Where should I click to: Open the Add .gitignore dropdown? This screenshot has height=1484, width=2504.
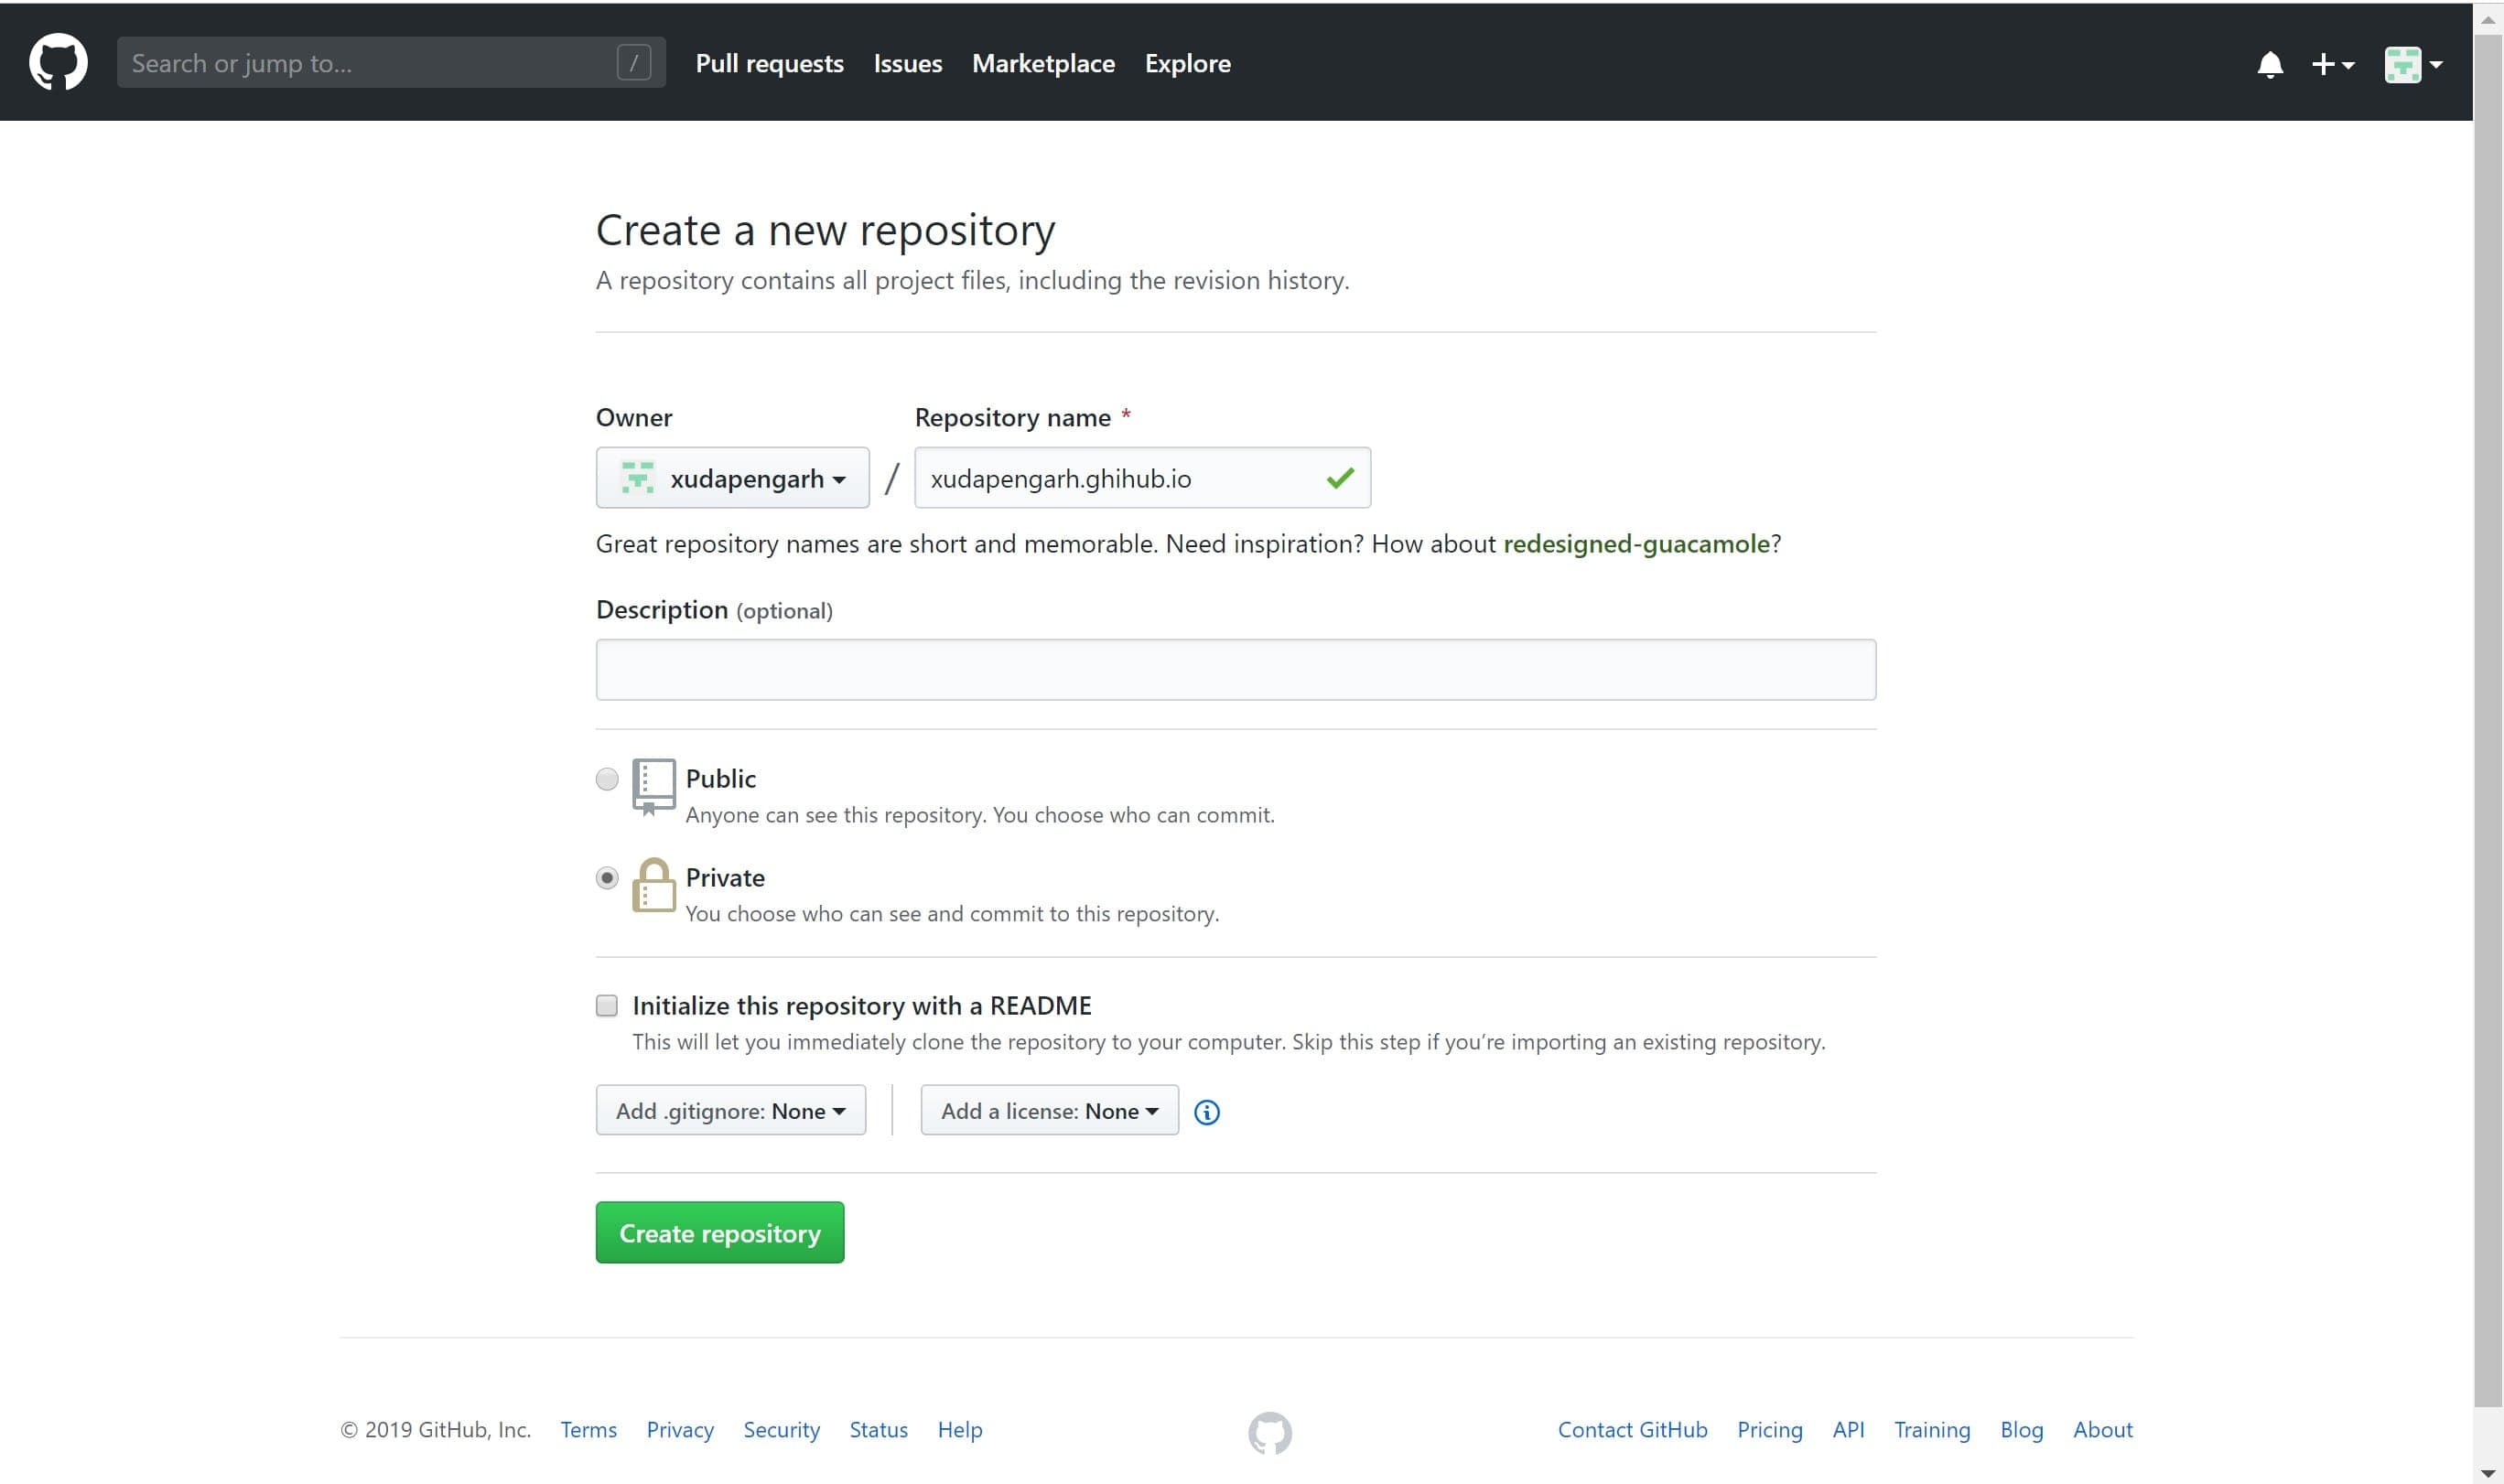pyautogui.click(x=730, y=1111)
